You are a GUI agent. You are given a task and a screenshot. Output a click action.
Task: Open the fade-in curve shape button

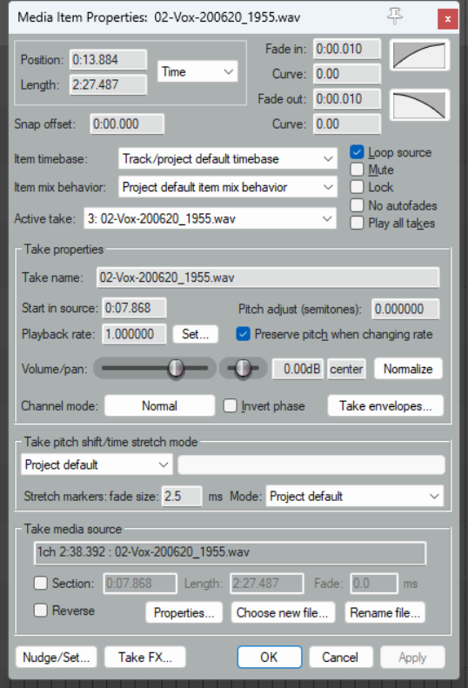point(419,56)
